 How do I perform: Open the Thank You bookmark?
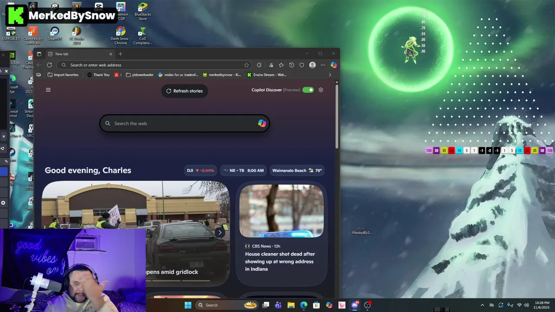pos(98,75)
